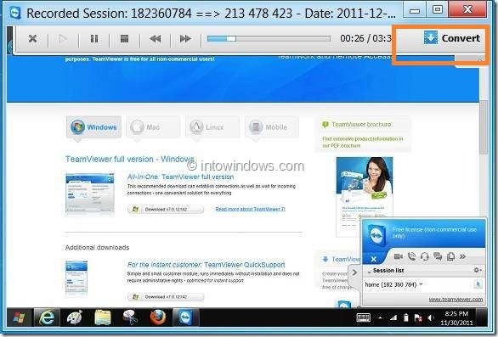Click the Play button
The height and width of the screenshot is (337, 498).
pyautogui.click(x=63, y=39)
